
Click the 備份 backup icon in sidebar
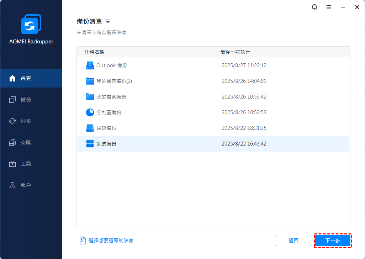[12, 100]
